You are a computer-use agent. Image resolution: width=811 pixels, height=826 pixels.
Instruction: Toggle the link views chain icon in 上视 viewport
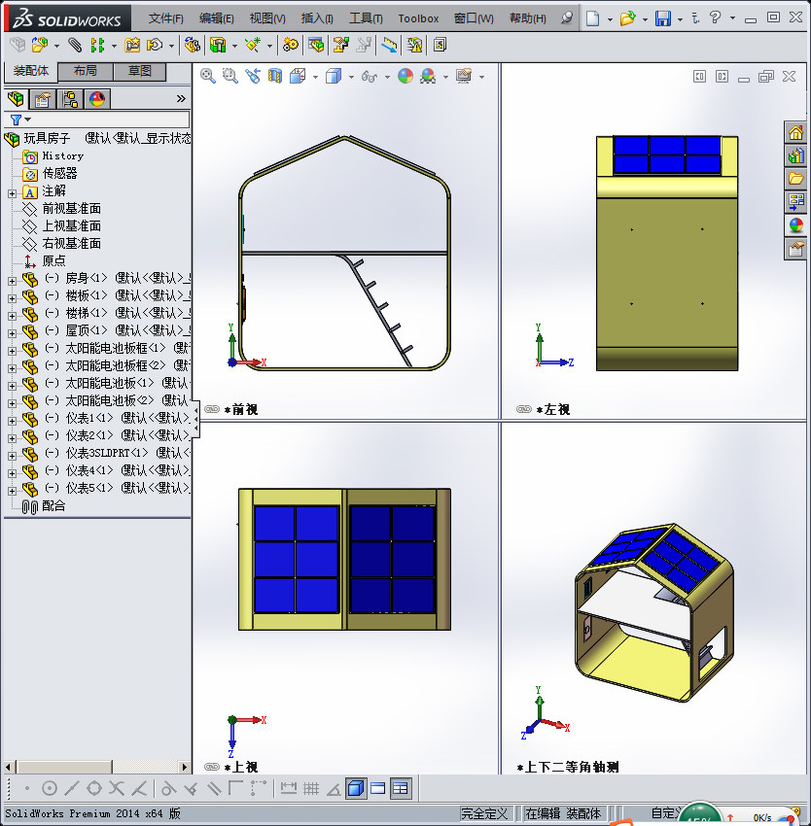(x=212, y=767)
